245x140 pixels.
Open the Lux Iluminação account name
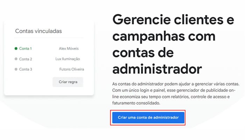(x=68, y=59)
